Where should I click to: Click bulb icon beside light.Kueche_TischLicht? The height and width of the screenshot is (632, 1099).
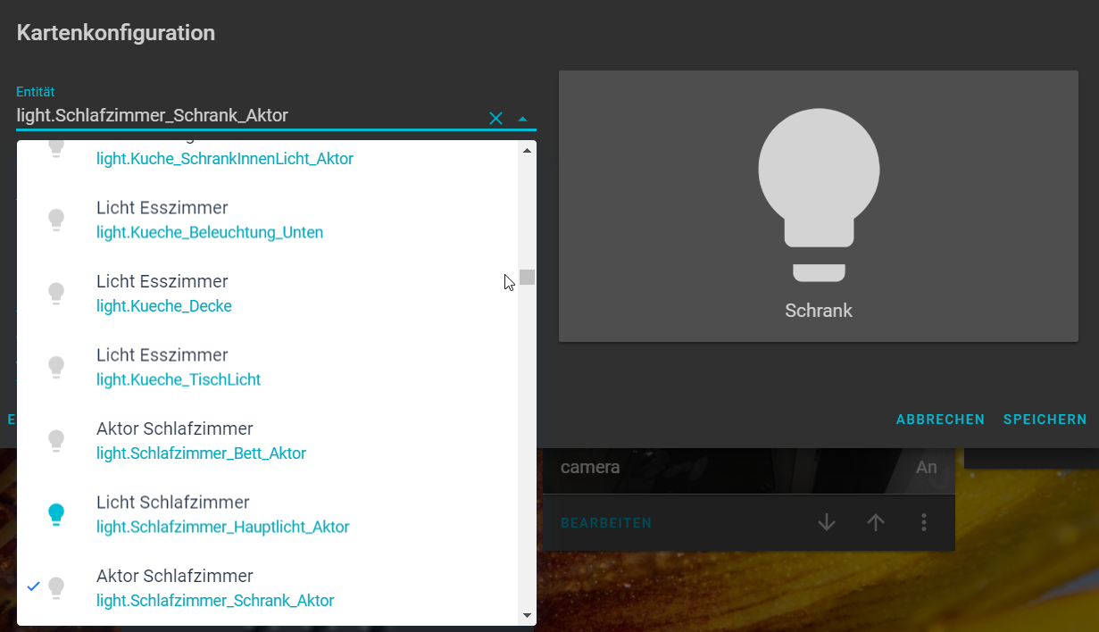pos(56,367)
